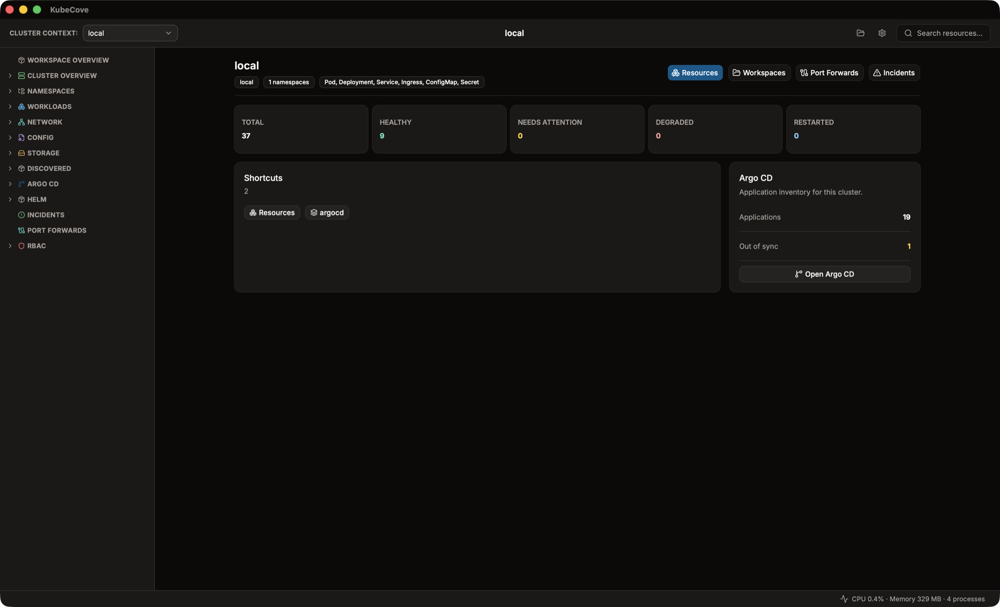Click the Restarted summary card
The image size is (1000, 607).
[853, 129]
